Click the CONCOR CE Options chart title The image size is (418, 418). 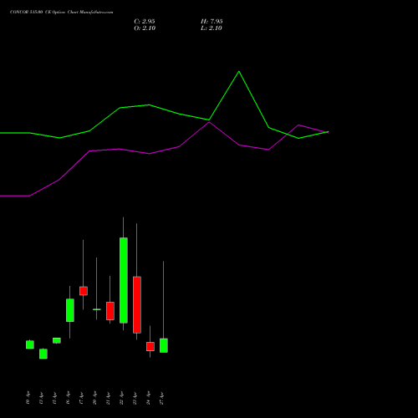click(x=62, y=13)
